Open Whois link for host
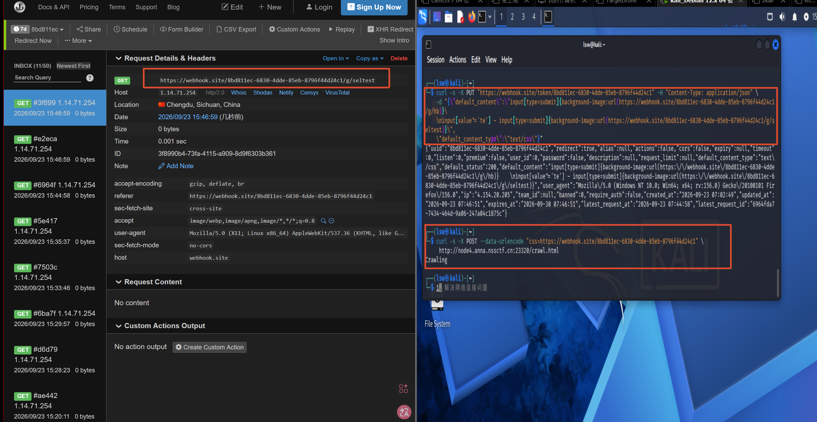Image resolution: width=817 pixels, height=422 pixels. point(238,93)
